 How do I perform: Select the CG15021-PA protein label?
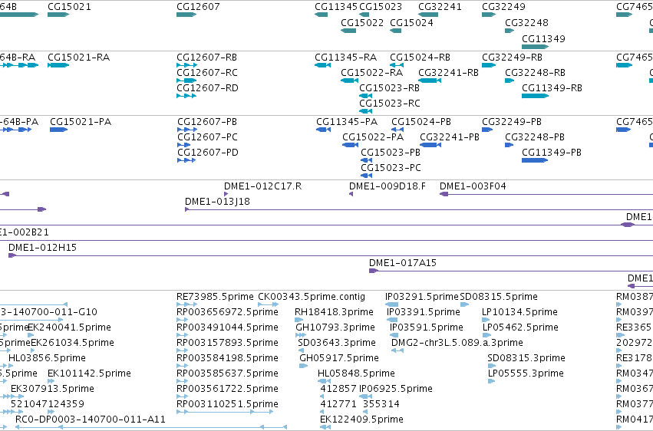point(81,121)
